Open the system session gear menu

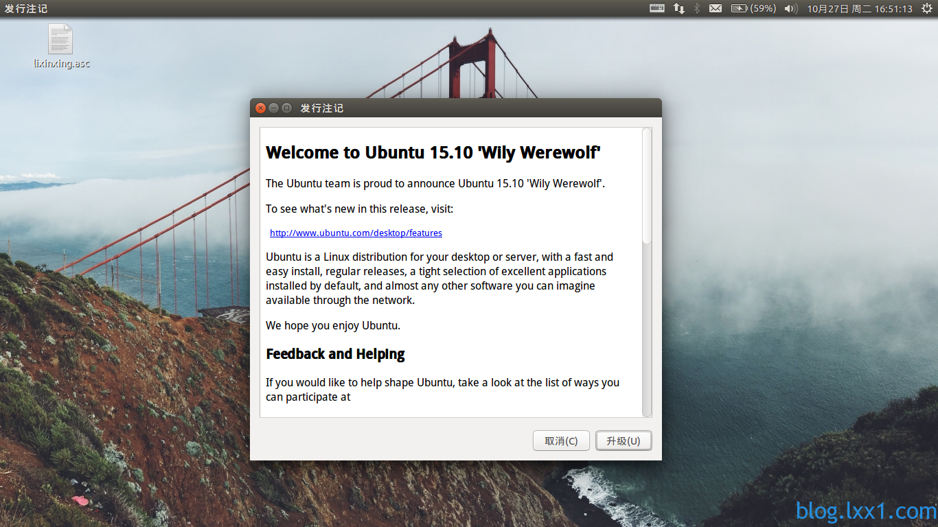[928, 8]
